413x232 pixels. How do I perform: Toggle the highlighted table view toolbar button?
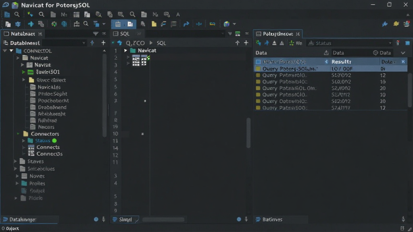[118, 24]
